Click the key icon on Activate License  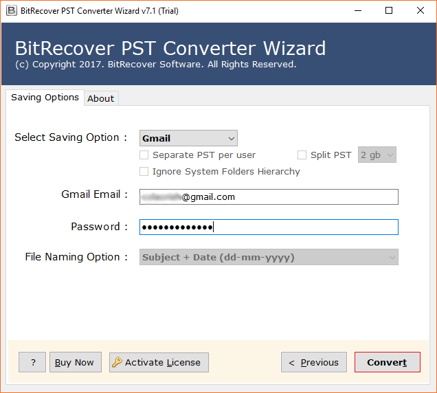pos(117,362)
